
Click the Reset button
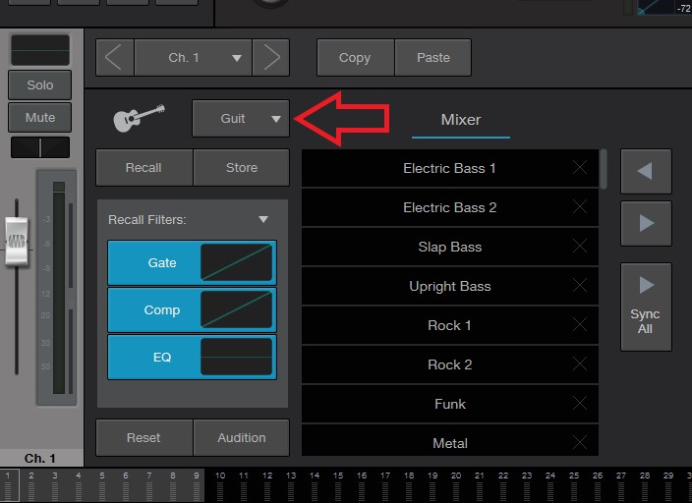[x=144, y=438]
